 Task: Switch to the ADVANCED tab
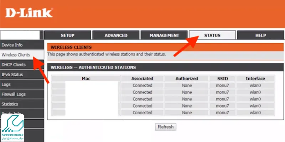(116, 35)
